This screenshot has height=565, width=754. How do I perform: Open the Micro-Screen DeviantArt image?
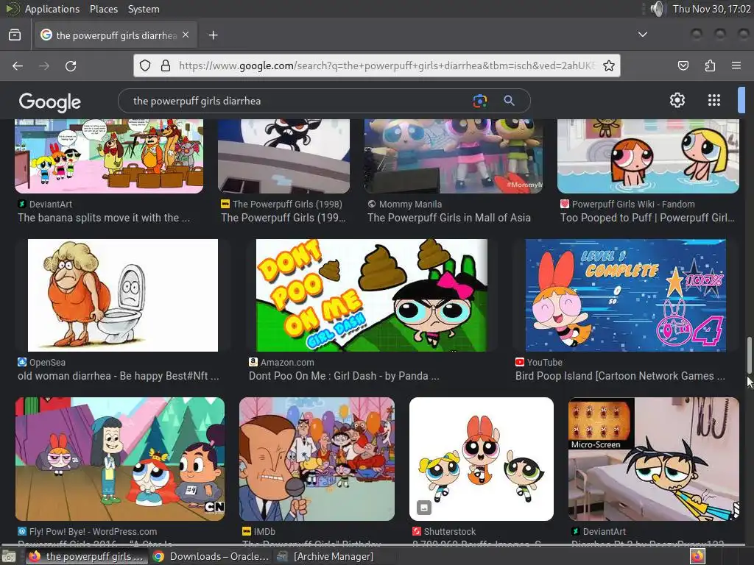[654, 459]
